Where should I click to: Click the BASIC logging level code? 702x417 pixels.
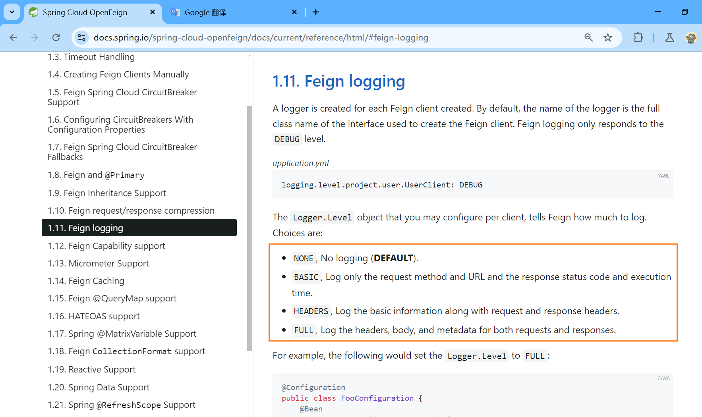click(306, 277)
